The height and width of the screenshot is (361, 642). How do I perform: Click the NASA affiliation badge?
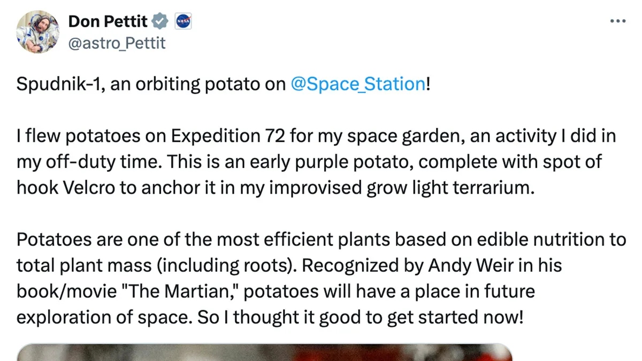(x=183, y=22)
